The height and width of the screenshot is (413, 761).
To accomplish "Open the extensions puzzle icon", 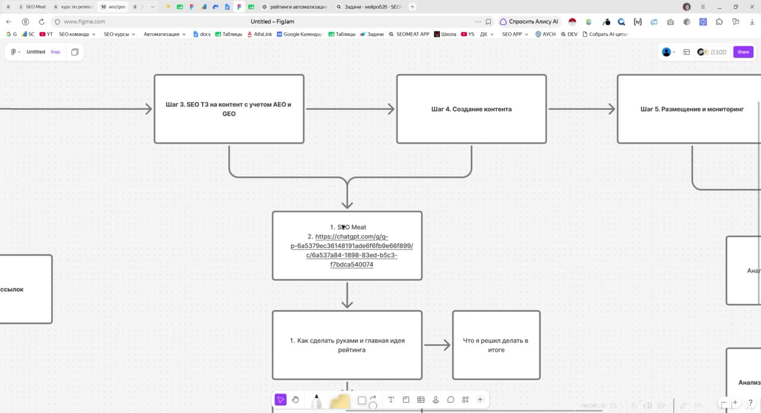I will click(719, 22).
